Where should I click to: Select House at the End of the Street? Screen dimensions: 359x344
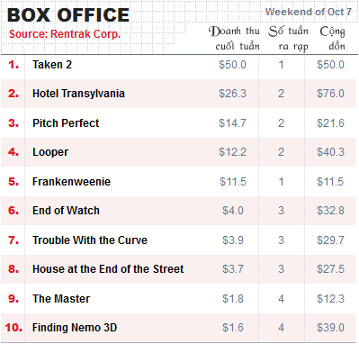click(108, 269)
